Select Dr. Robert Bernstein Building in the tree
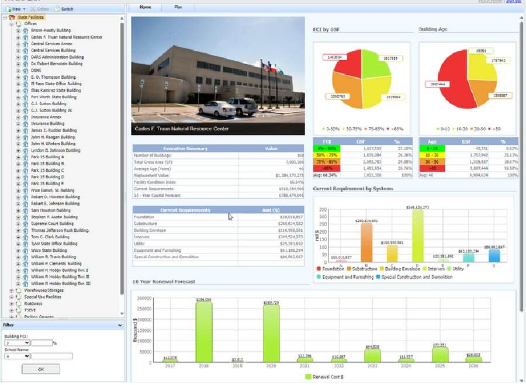This screenshot has height=385, width=526. point(57,64)
